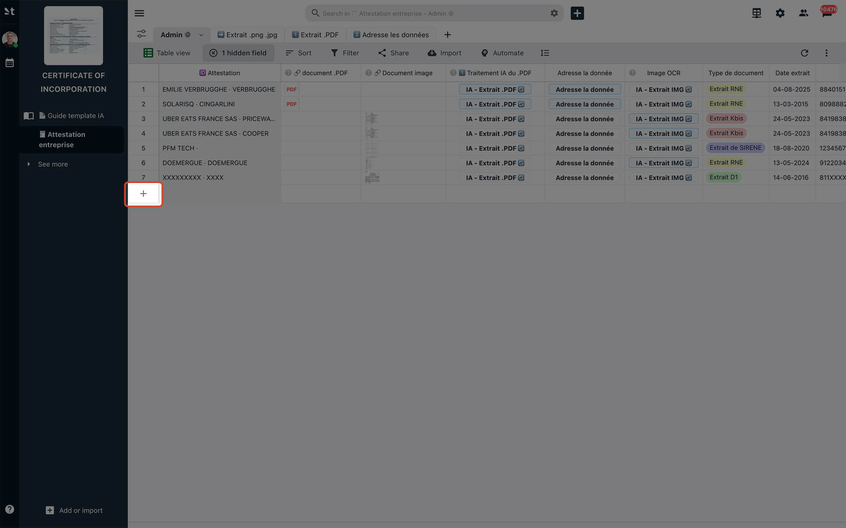Open the row height icon
The height and width of the screenshot is (528, 846).
click(545, 53)
